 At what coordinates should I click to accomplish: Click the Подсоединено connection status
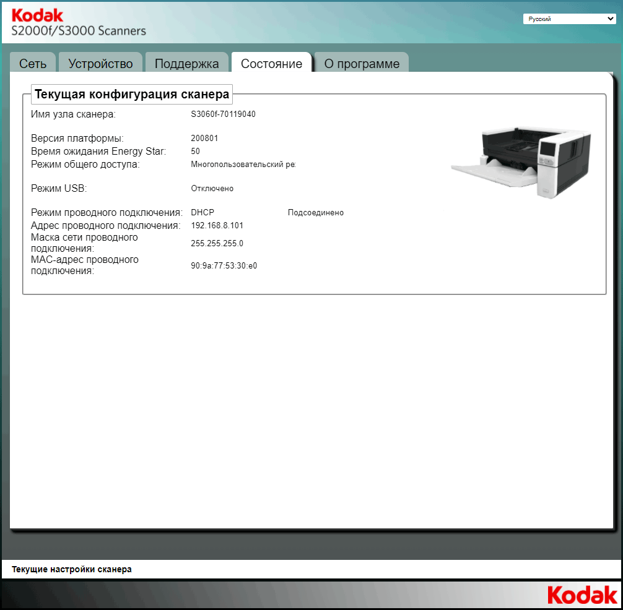click(x=316, y=213)
